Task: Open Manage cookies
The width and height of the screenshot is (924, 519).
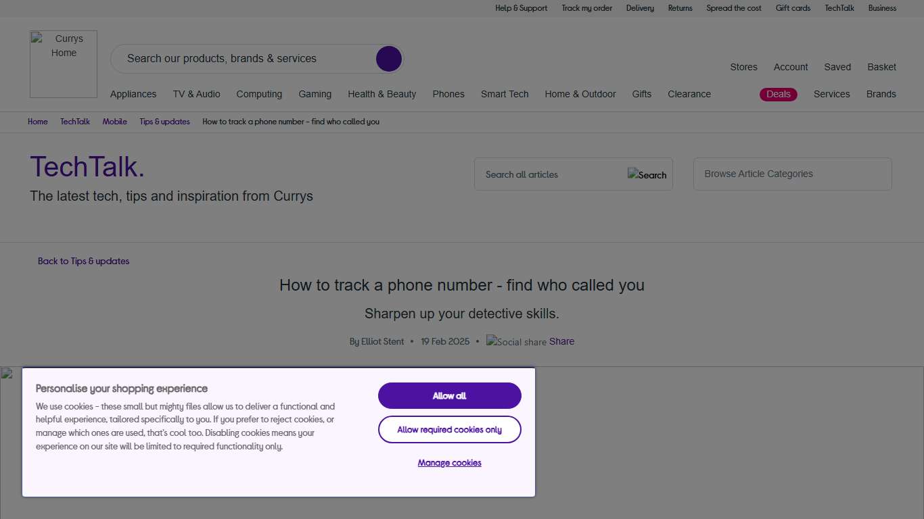Action: pyautogui.click(x=449, y=462)
